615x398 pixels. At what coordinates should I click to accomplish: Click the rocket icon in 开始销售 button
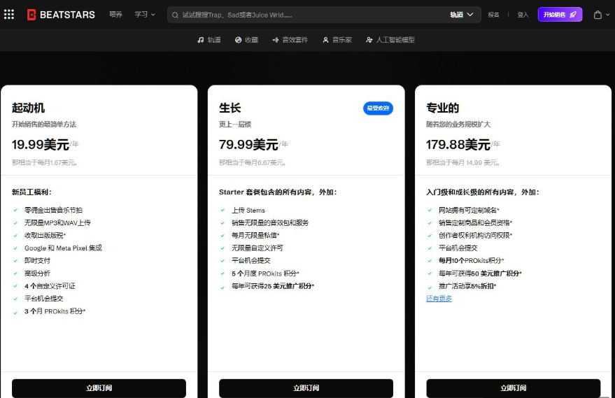point(573,15)
